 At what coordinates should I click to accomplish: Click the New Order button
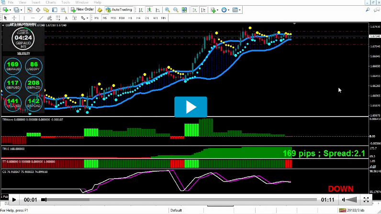[x=82, y=10]
